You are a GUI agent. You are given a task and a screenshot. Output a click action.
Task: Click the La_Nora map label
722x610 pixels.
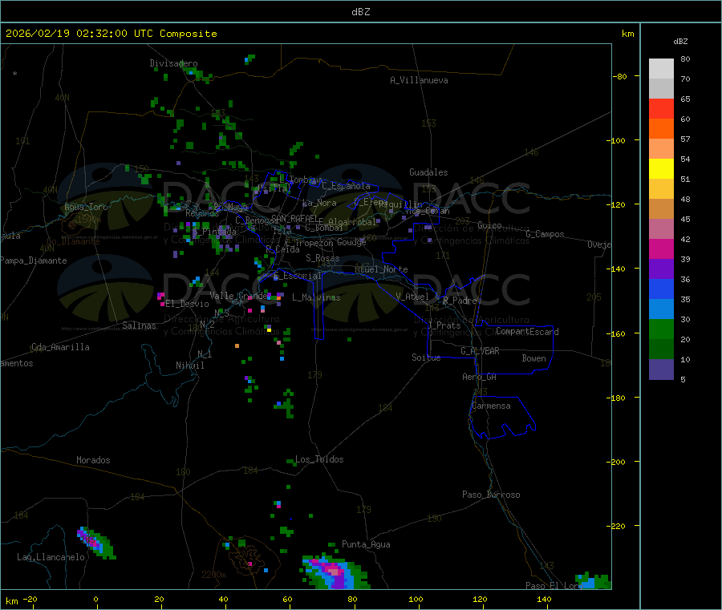tap(319, 203)
